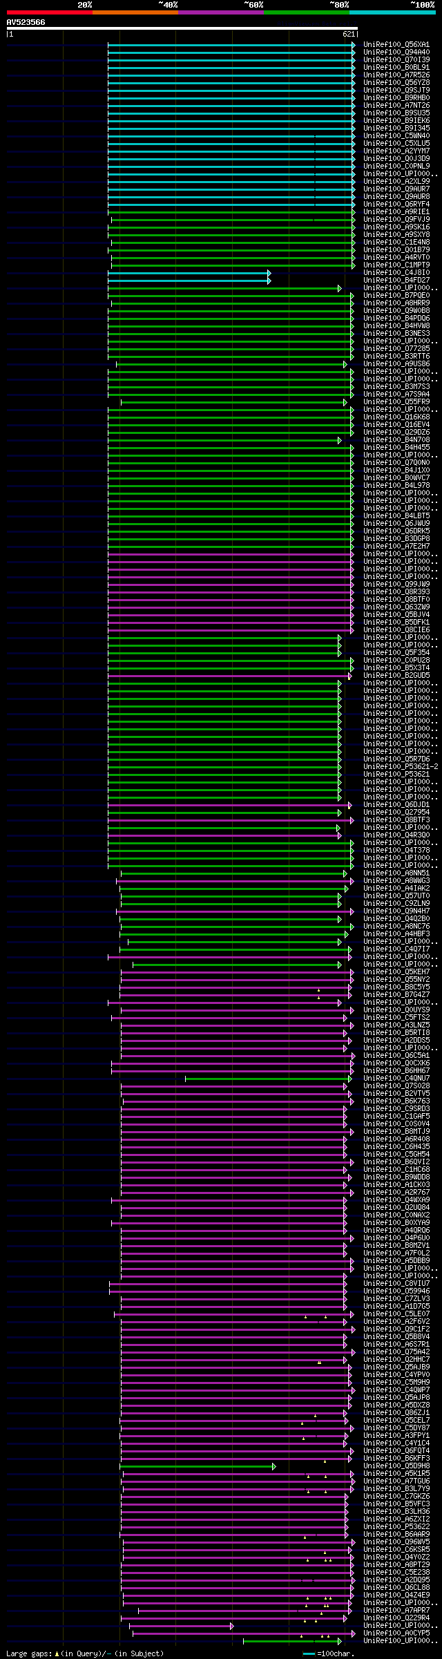The width and height of the screenshot is (442, 1659).
Task: Select label UniRef100_Q6C5A1
Action: [x=396, y=1055]
